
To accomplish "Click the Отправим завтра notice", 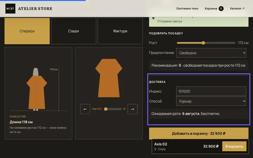I will [x=170, y=21].
